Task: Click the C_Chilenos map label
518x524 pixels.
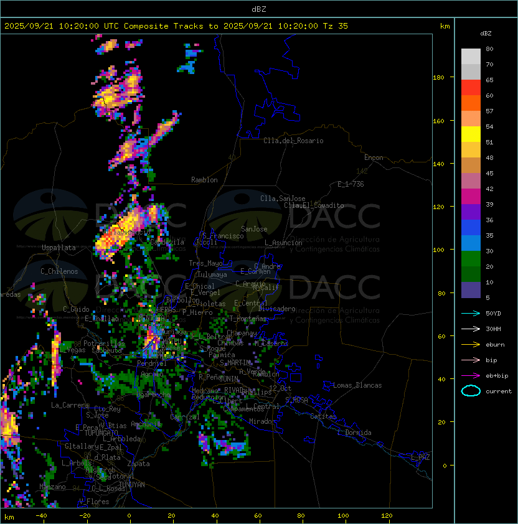Action: pyautogui.click(x=59, y=271)
